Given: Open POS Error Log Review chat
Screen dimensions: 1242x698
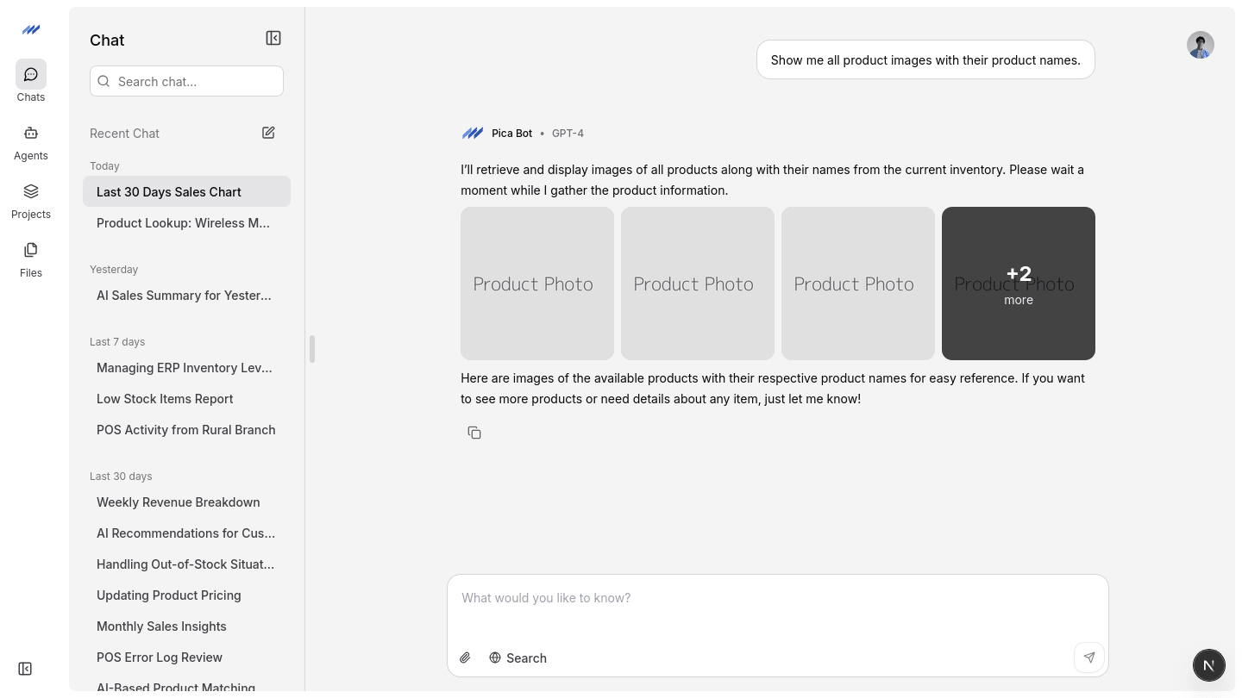Looking at the screenshot, I should (186, 657).
